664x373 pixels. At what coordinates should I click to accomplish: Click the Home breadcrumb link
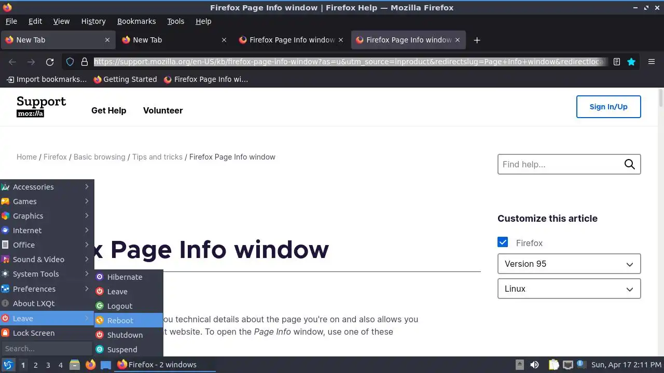point(26,157)
